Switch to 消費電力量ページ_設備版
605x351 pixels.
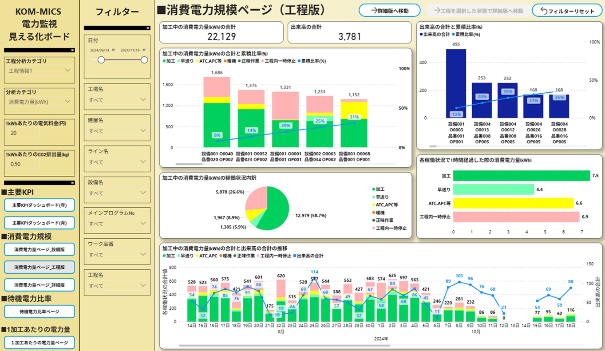[x=40, y=249]
